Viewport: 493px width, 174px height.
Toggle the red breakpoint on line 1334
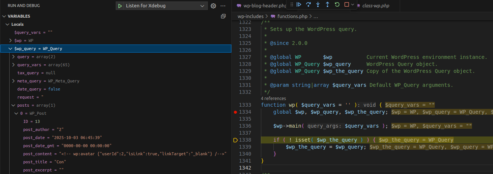[x=235, y=112]
